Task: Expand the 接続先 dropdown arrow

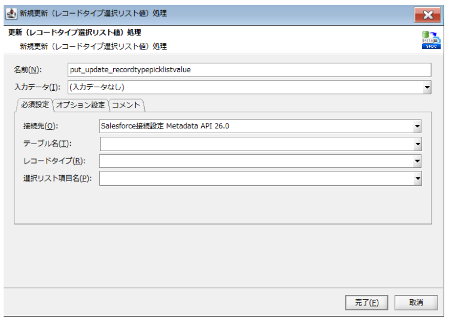Action: [417, 127]
